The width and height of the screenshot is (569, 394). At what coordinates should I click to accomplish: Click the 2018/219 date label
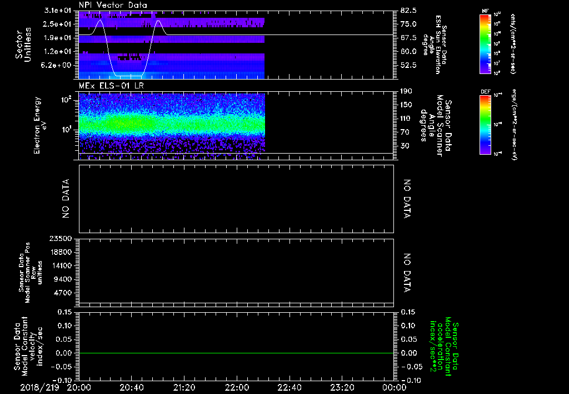coord(39,387)
